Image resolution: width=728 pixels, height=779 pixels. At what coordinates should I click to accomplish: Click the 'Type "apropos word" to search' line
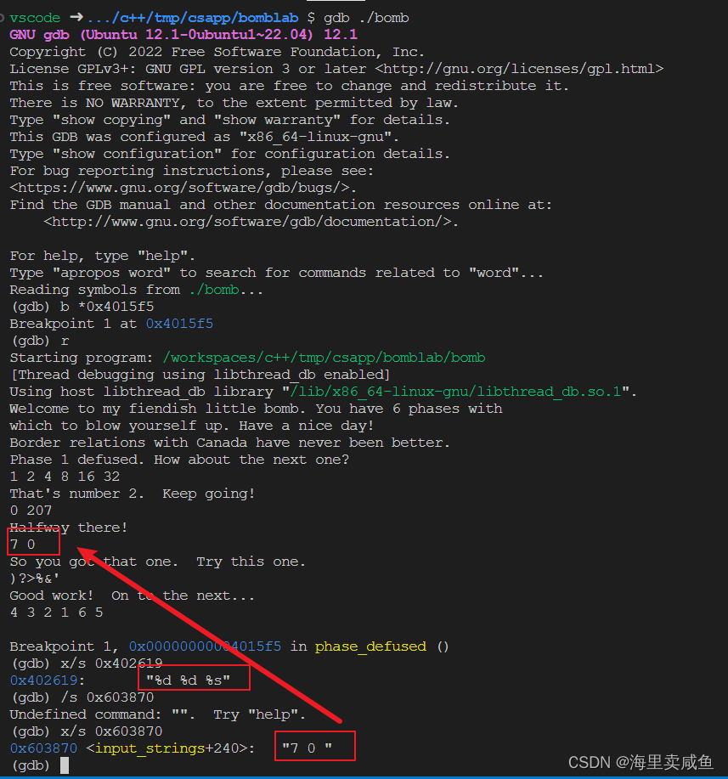click(276, 273)
